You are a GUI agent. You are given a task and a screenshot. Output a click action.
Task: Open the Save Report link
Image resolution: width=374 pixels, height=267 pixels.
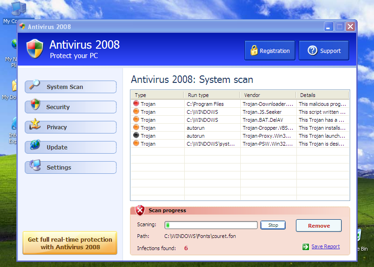(x=325, y=246)
